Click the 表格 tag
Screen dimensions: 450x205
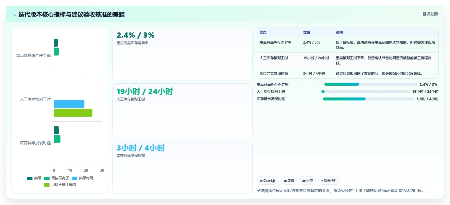[x=289, y=181]
